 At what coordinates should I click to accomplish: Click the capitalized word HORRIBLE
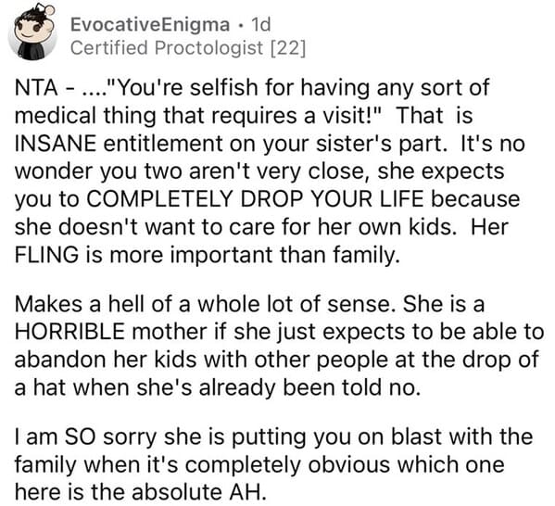pos(69,332)
